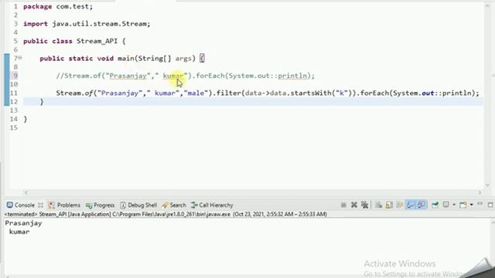The image size is (495, 278).
Task: Click the editor horizontal scrollbar left arrow
Action: [x=26, y=192]
